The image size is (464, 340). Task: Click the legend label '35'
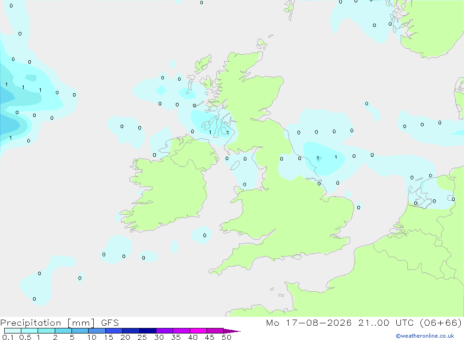tap(176, 337)
